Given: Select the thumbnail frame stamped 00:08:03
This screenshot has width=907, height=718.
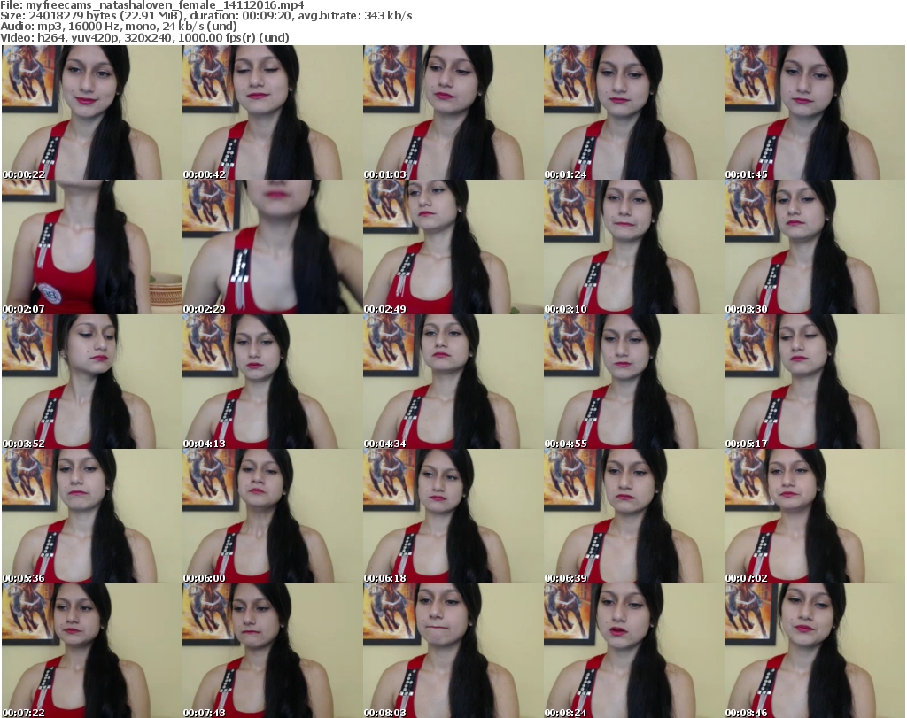Looking at the screenshot, I should [453, 651].
